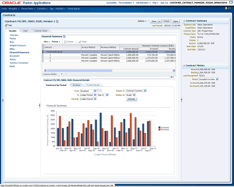Collapse the Contract Metrics panel
Image resolution: width=234 pixels, height=187 pixels.
pyautogui.click(x=184, y=65)
